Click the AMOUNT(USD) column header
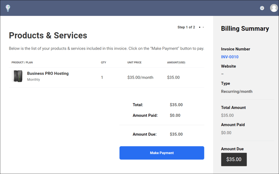 (x=176, y=62)
